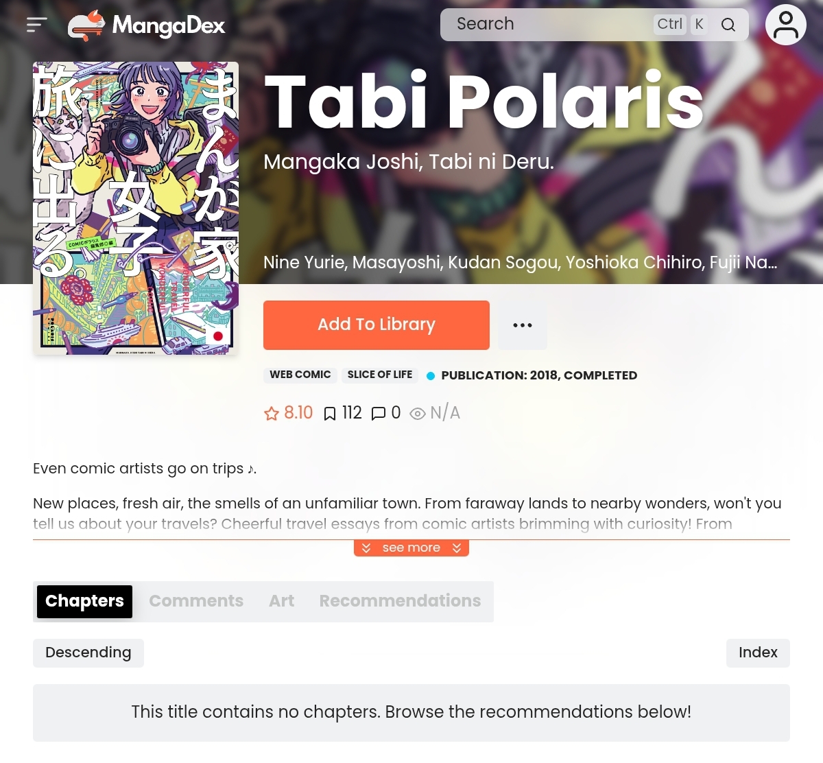Open the Recommendations tab
Screen dimensions: 823x763
[x=400, y=601]
